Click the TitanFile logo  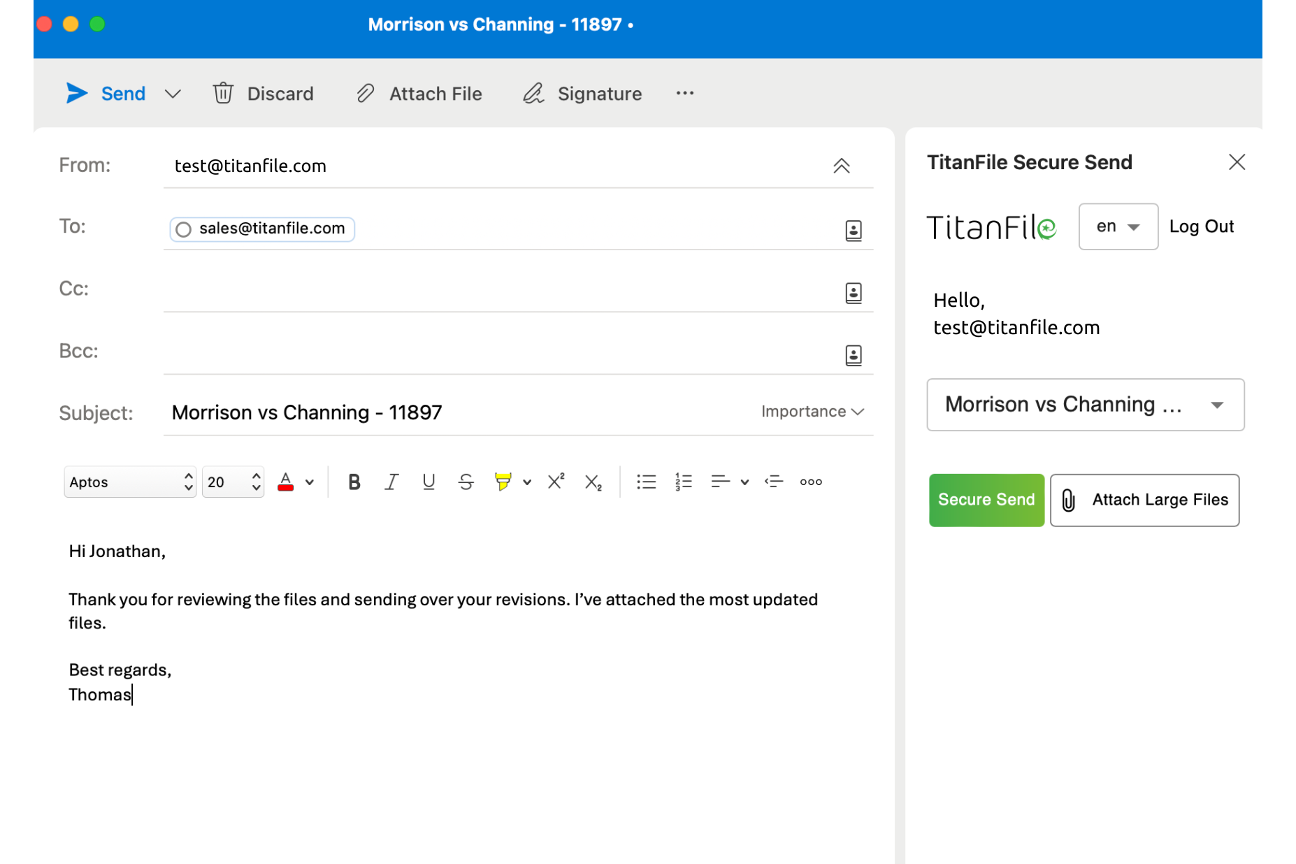click(x=991, y=227)
